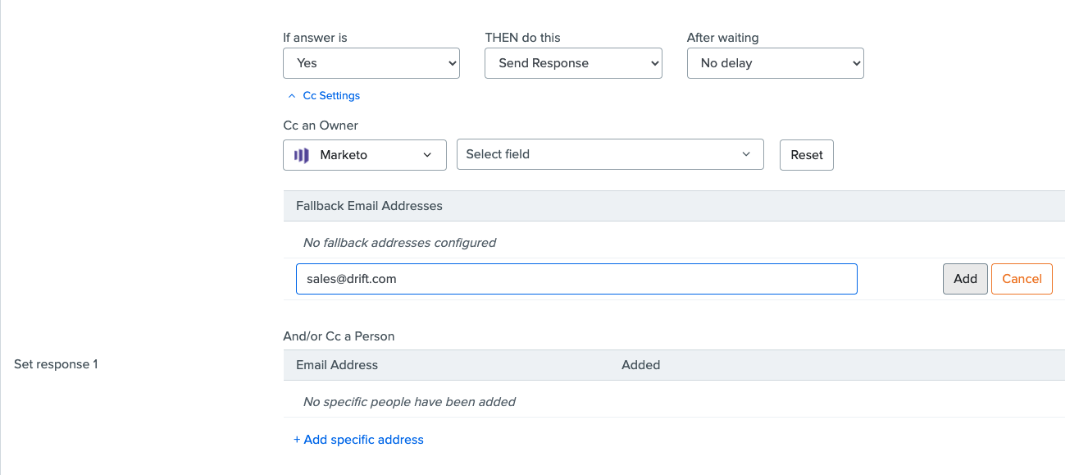Click the 'Cc an Owner' label

[x=321, y=126]
